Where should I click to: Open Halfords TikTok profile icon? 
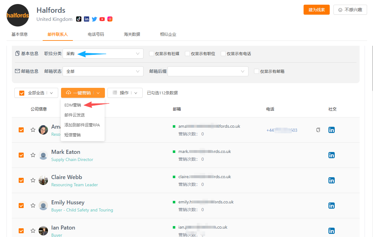(79, 19)
